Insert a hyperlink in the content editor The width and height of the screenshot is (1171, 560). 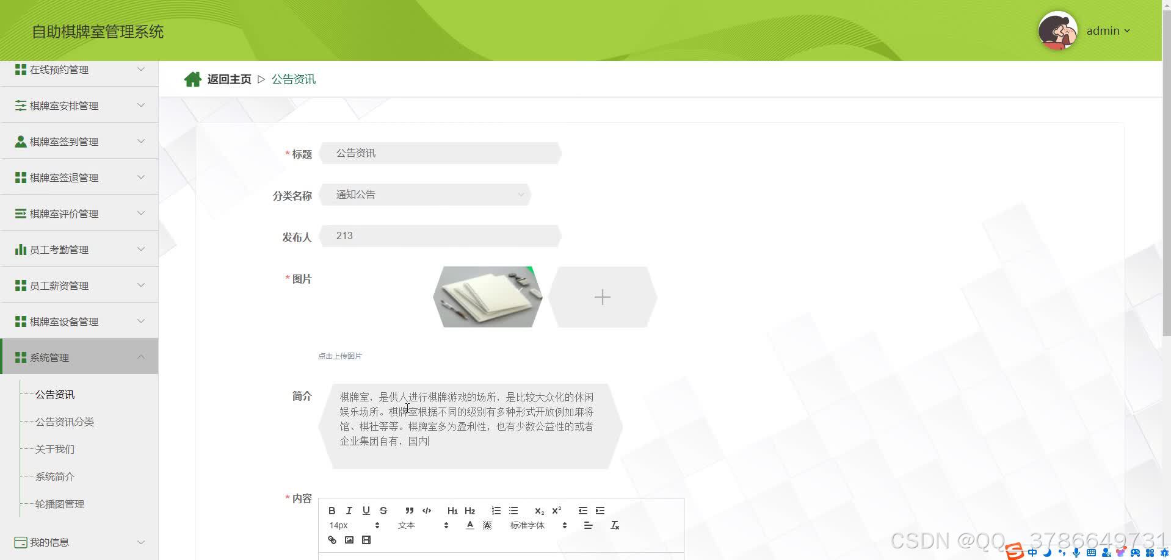click(x=332, y=540)
